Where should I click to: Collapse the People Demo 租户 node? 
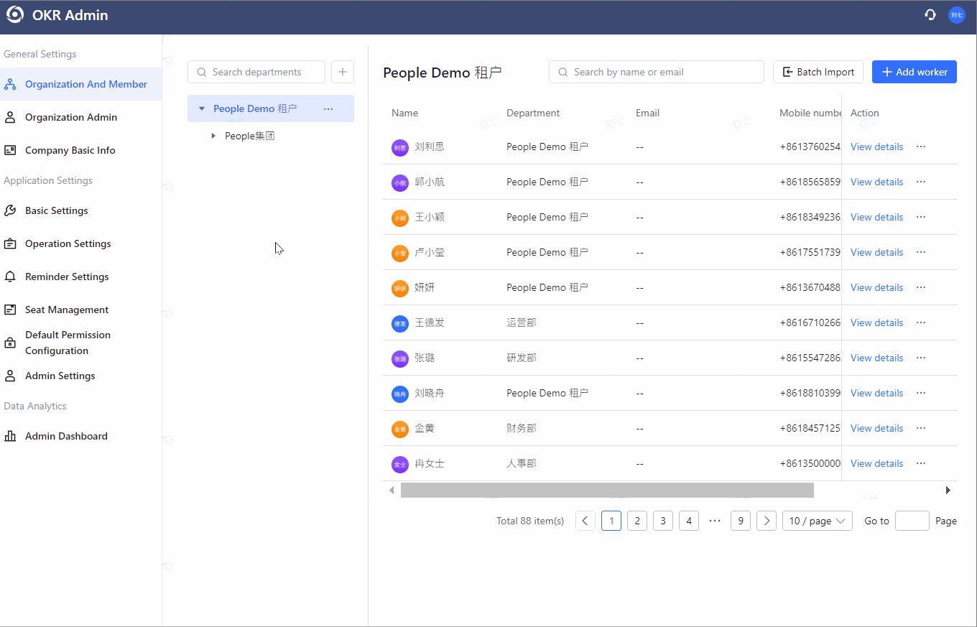click(x=201, y=108)
